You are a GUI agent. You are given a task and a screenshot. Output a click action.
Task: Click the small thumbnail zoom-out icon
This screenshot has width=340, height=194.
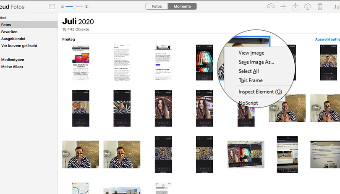[63, 7]
